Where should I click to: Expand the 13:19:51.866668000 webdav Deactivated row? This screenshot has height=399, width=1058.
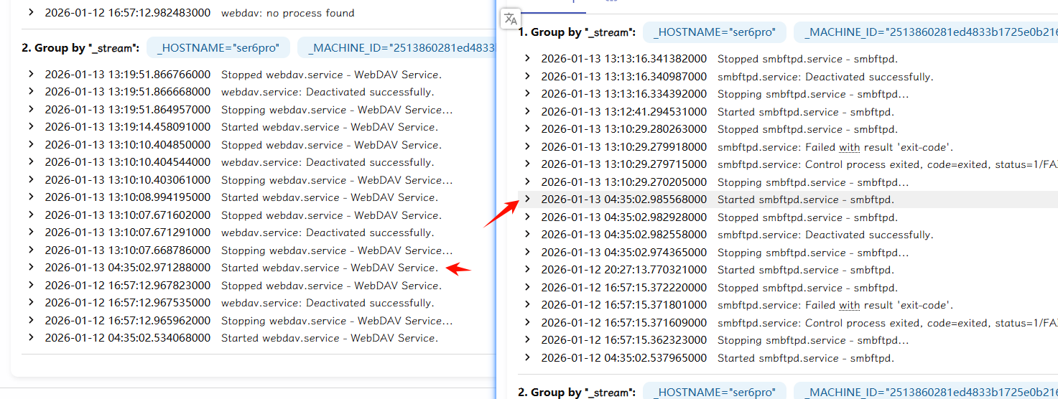click(x=31, y=92)
